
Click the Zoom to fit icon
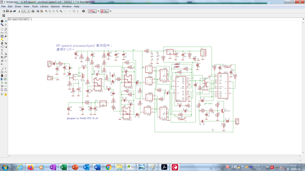46,11
